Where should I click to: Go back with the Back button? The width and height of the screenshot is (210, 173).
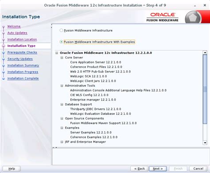[x=140, y=169]
